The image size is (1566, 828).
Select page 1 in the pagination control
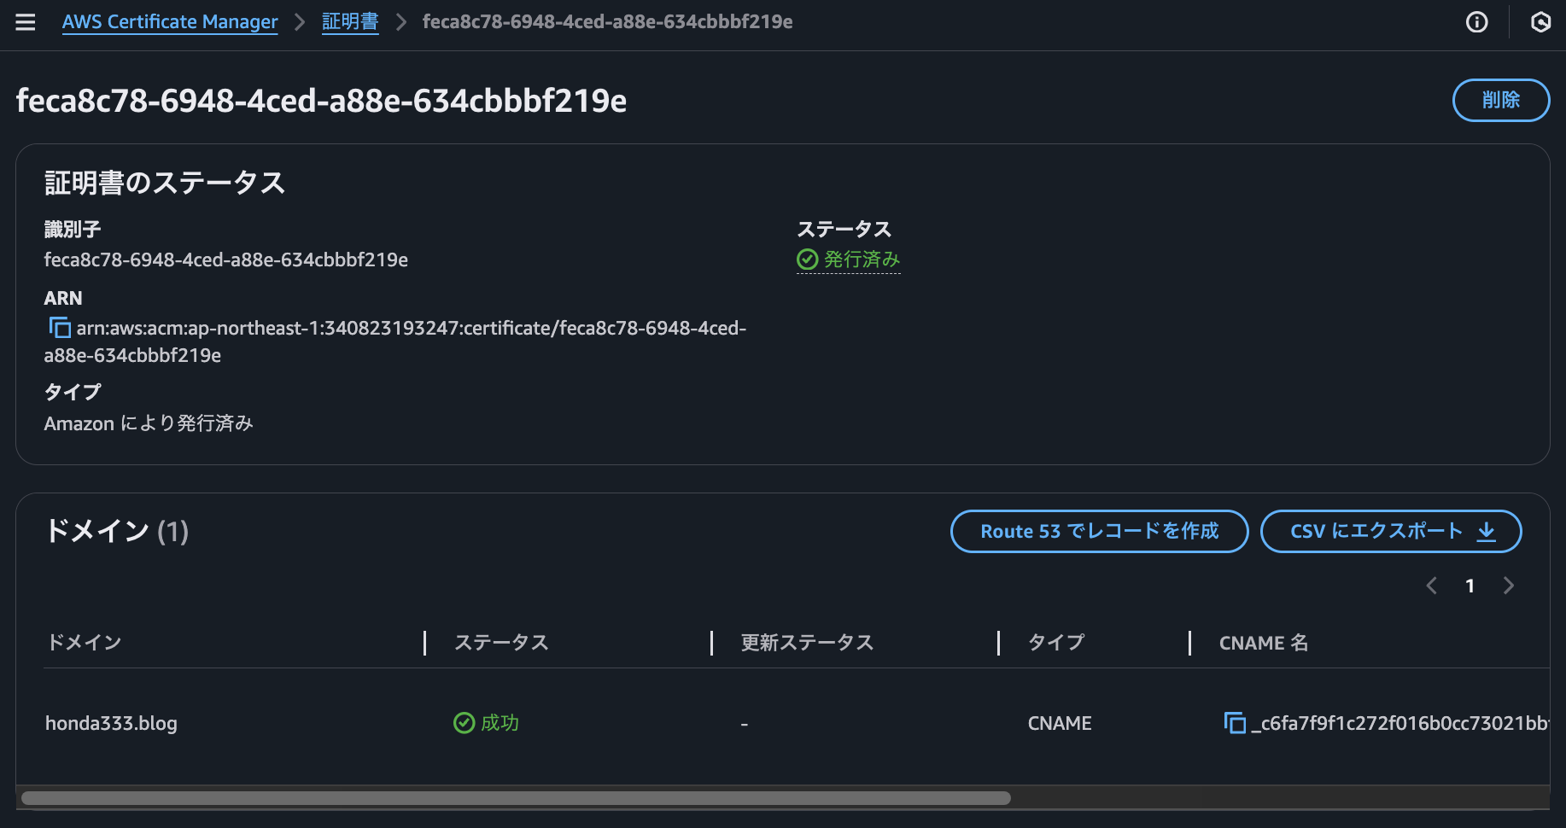tap(1470, 586)
